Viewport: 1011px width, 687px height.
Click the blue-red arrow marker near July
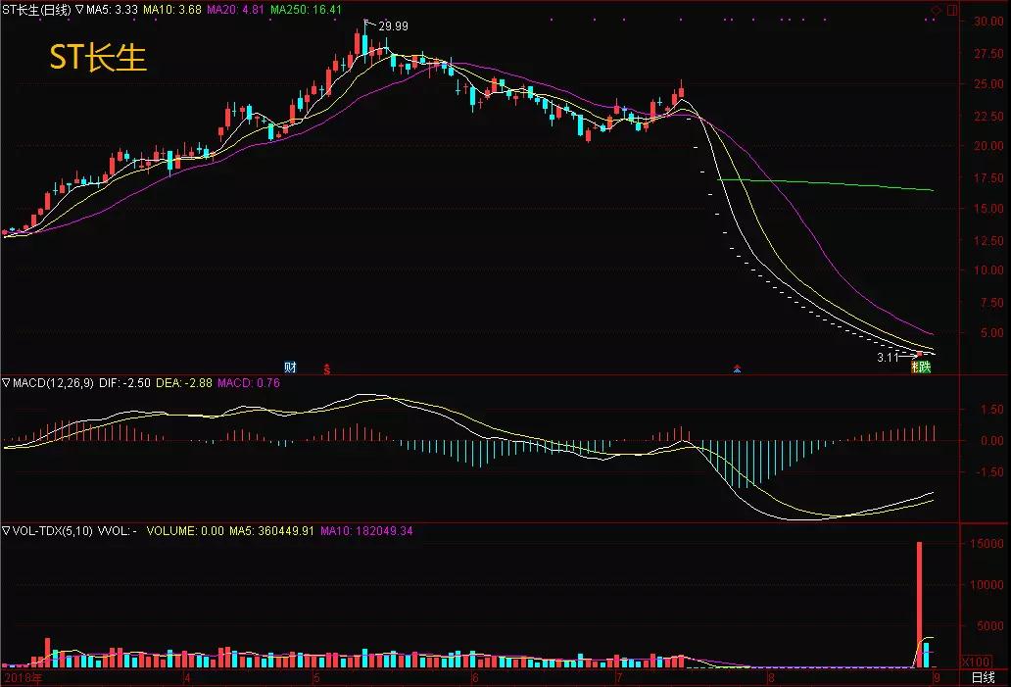pos(737,369)
